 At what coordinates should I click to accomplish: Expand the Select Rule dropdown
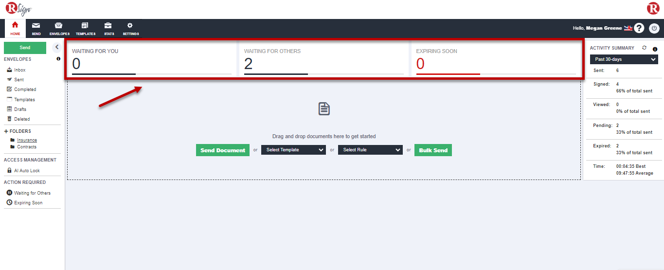coord(370,150)
